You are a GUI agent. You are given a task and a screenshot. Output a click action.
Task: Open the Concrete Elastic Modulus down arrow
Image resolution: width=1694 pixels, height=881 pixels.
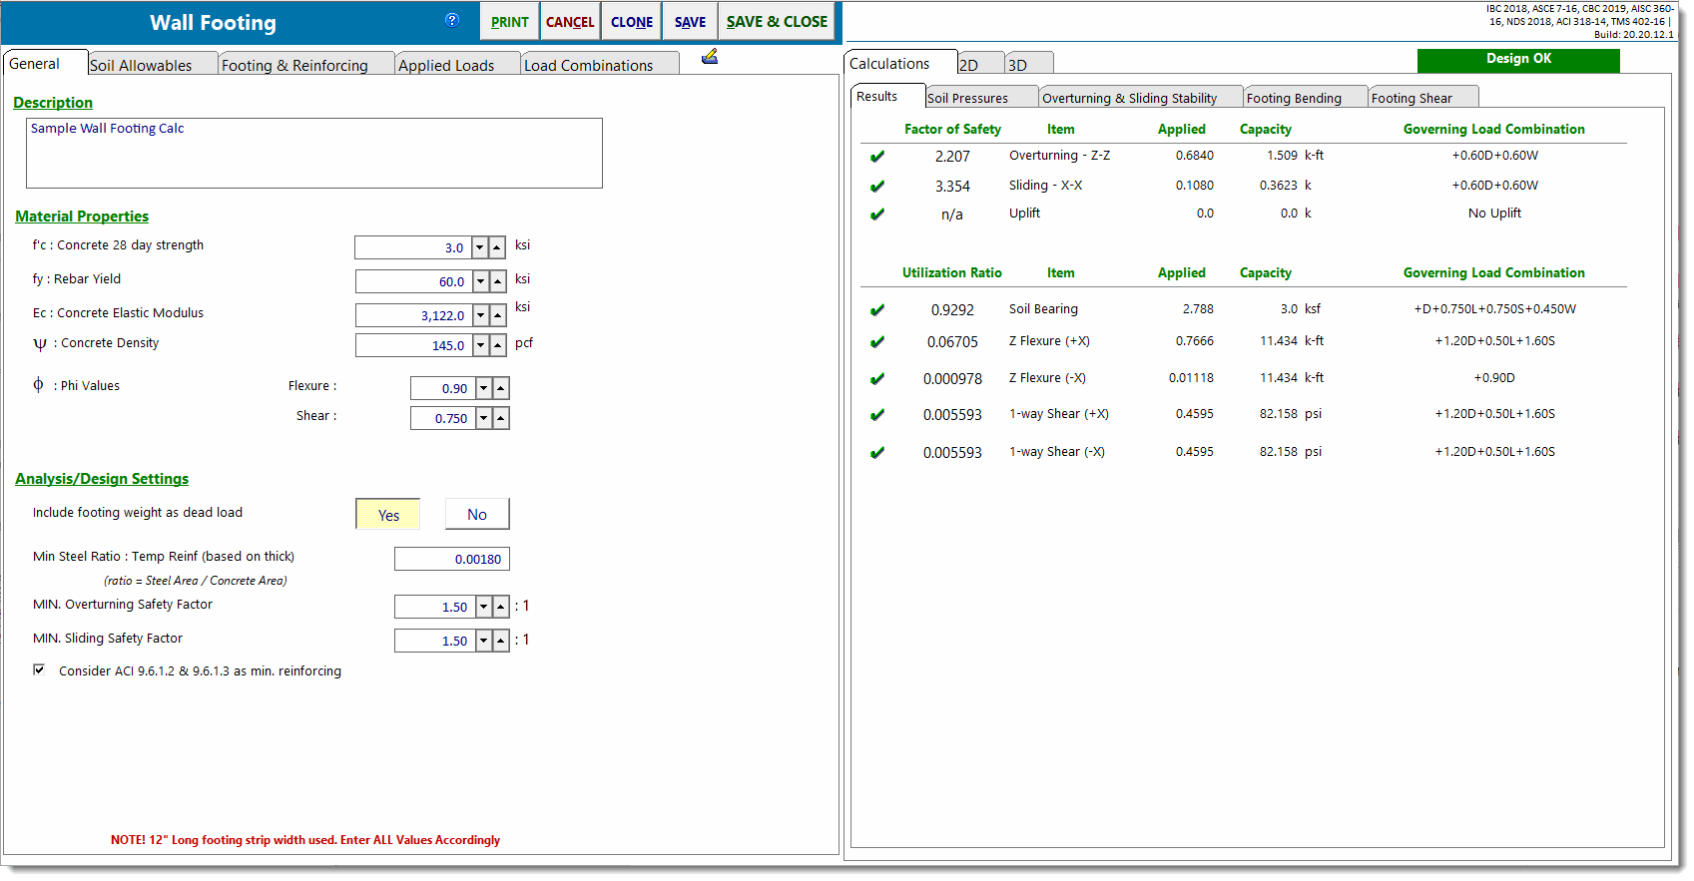tap(480, 315)
